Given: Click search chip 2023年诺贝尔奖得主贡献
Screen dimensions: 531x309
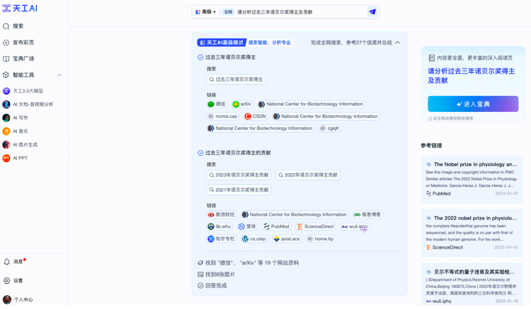Looking at the screenshot, I should coord(239,175).
